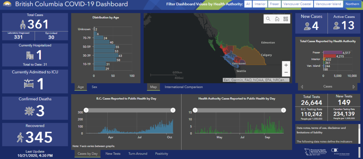Filter dashboard by Northern
Image resolution: width=363 pixels, height=159 pixels.
tap(352, 4)
